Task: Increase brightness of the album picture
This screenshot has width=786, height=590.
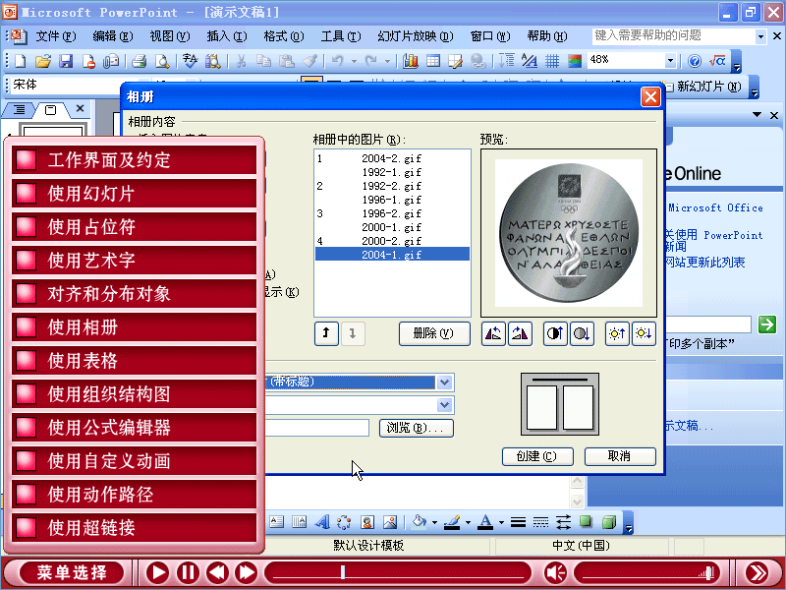Action: (x=617, y=333)
